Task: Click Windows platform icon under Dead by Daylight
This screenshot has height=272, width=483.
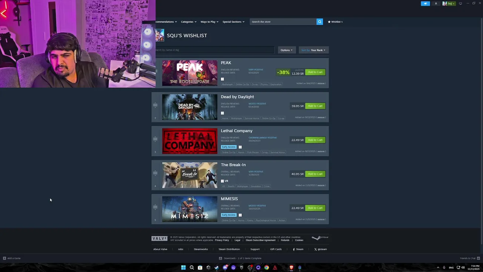Action: pyautogui.click(x=222, y=113)
